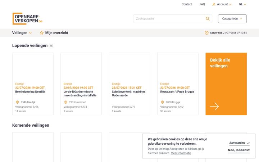Click the clock icon next to Server tijd
This screenshot has height=162, width=259.
coord(206,33)
